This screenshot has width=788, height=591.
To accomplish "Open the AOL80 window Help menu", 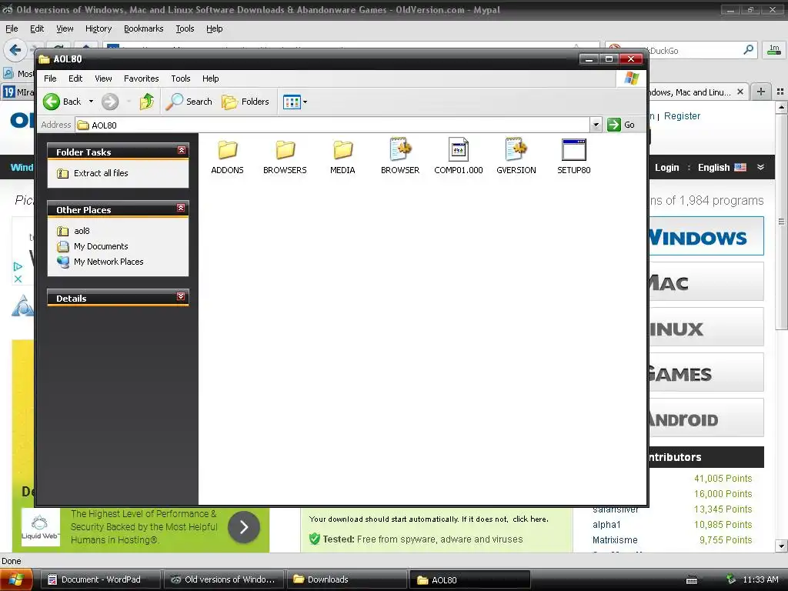I will click(x=211, y=78).
